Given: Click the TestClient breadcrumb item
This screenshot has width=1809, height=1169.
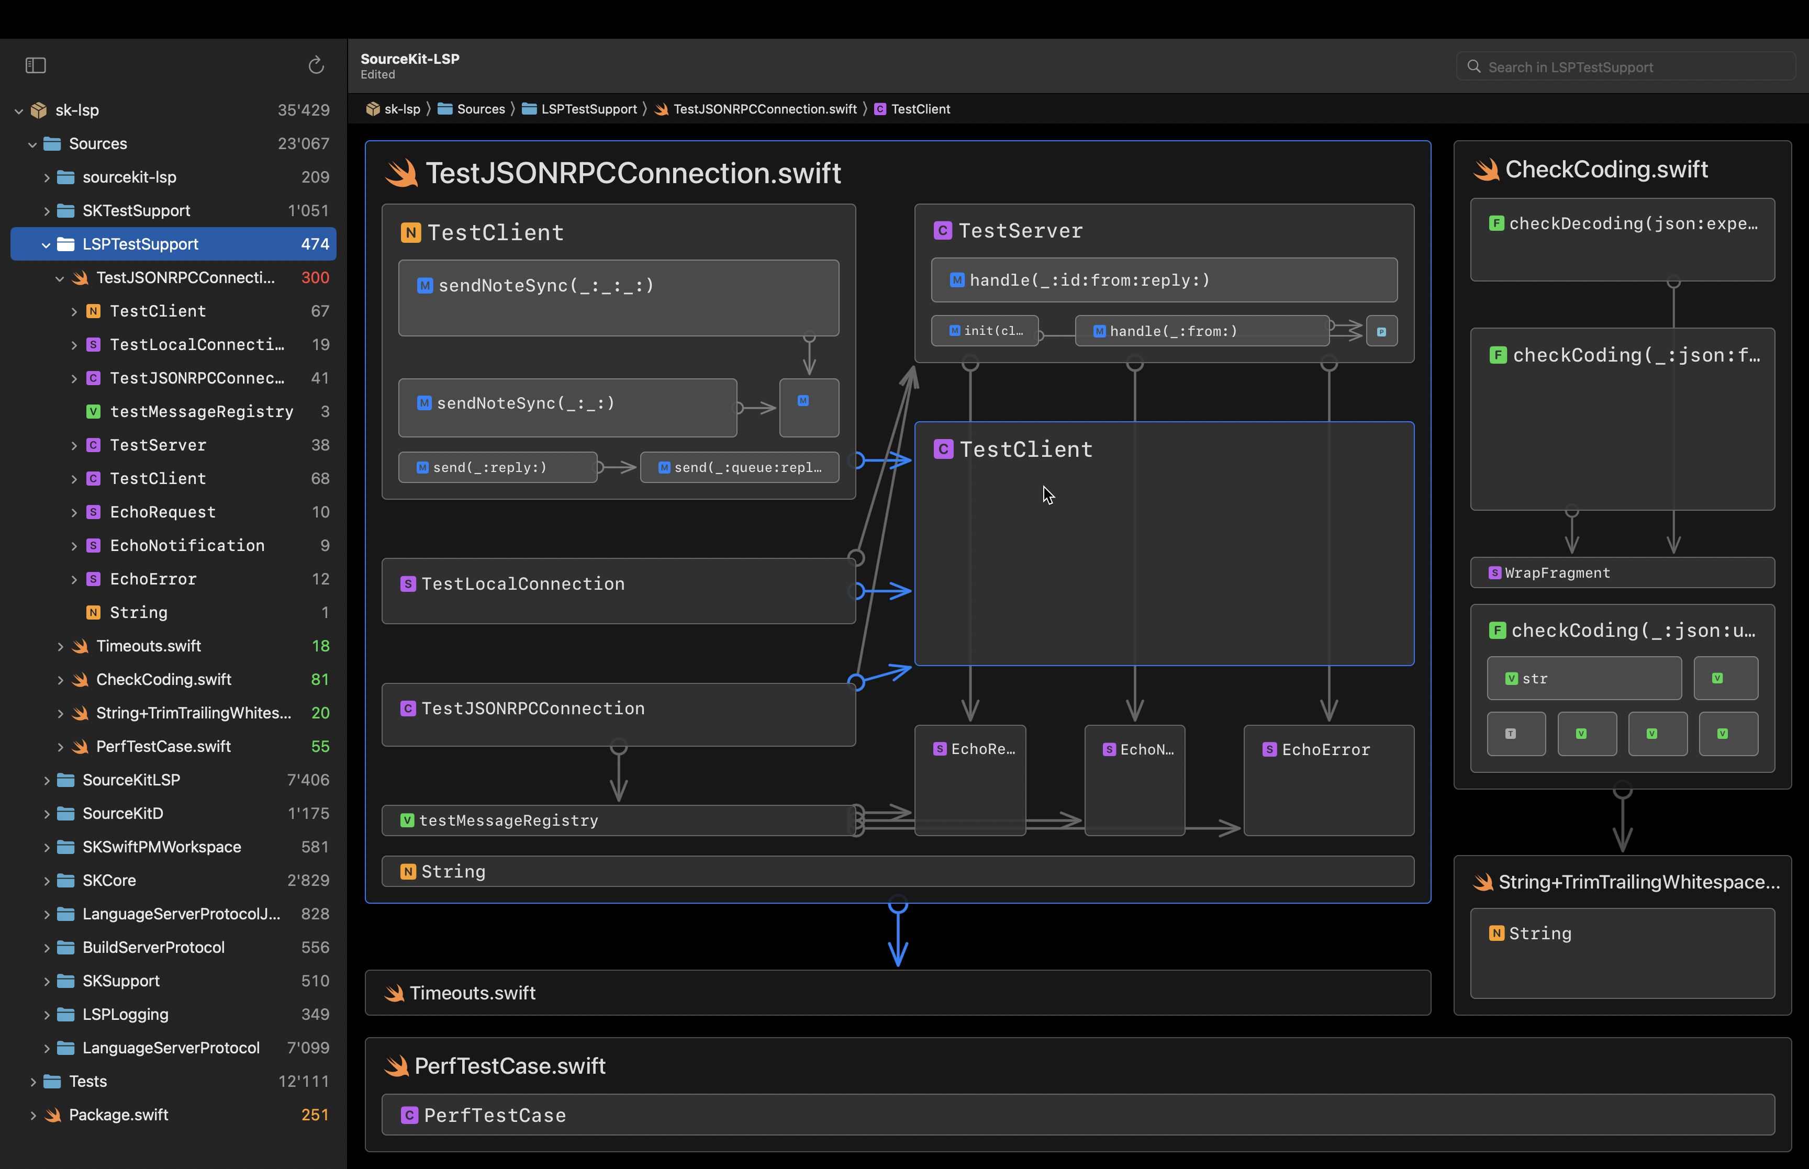Looking at the screenshot, I should pyautogui.click(x=912, y=109).
